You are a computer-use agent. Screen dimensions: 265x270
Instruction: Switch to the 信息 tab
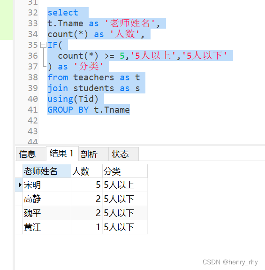31,154
